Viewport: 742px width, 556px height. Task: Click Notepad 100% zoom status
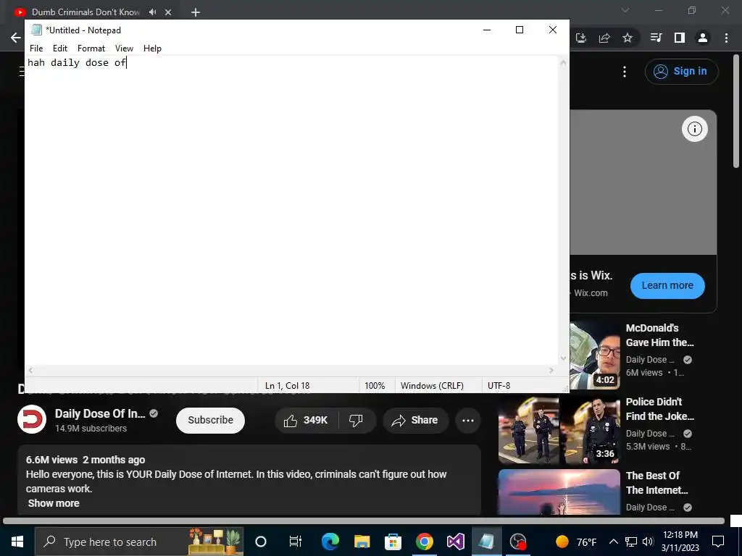coord(375,386)
